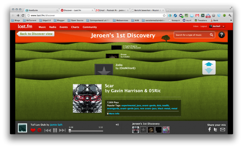
Task: Go forward in browser history
Action: (x=18, y=16)
